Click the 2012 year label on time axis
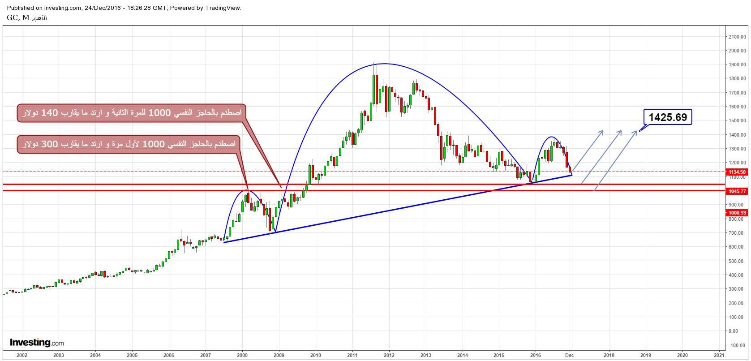 tap(389, 355)
